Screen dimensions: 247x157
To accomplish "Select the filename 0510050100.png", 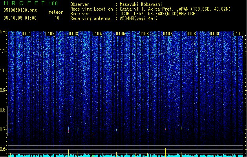I will [20, 10].
